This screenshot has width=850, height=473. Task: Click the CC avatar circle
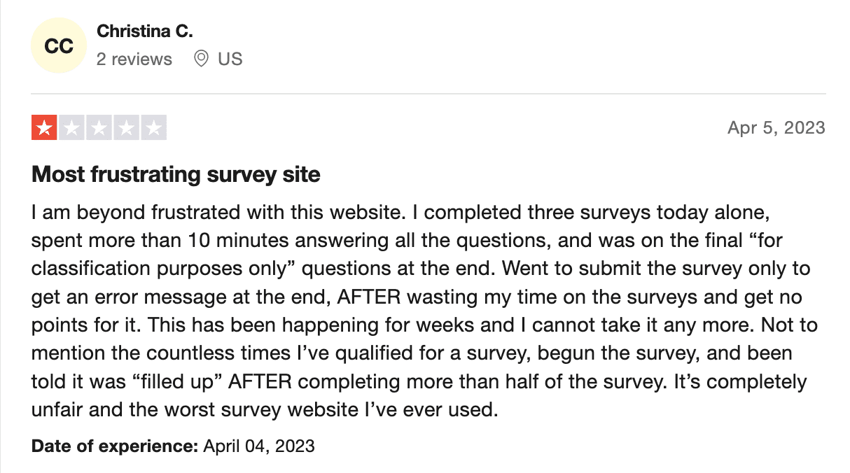pos(59,46)
